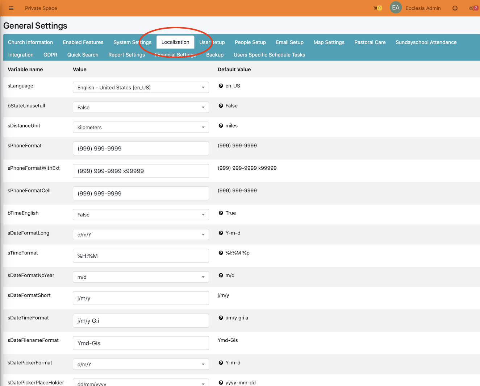Image resolution: width=480 pixels, height=386 pixels.
Task: Show help icon for bStateUnusefull default
Action: [x=221, y=106]
